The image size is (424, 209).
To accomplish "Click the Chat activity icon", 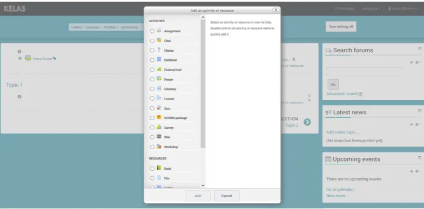I will click(x=159, y=40).
